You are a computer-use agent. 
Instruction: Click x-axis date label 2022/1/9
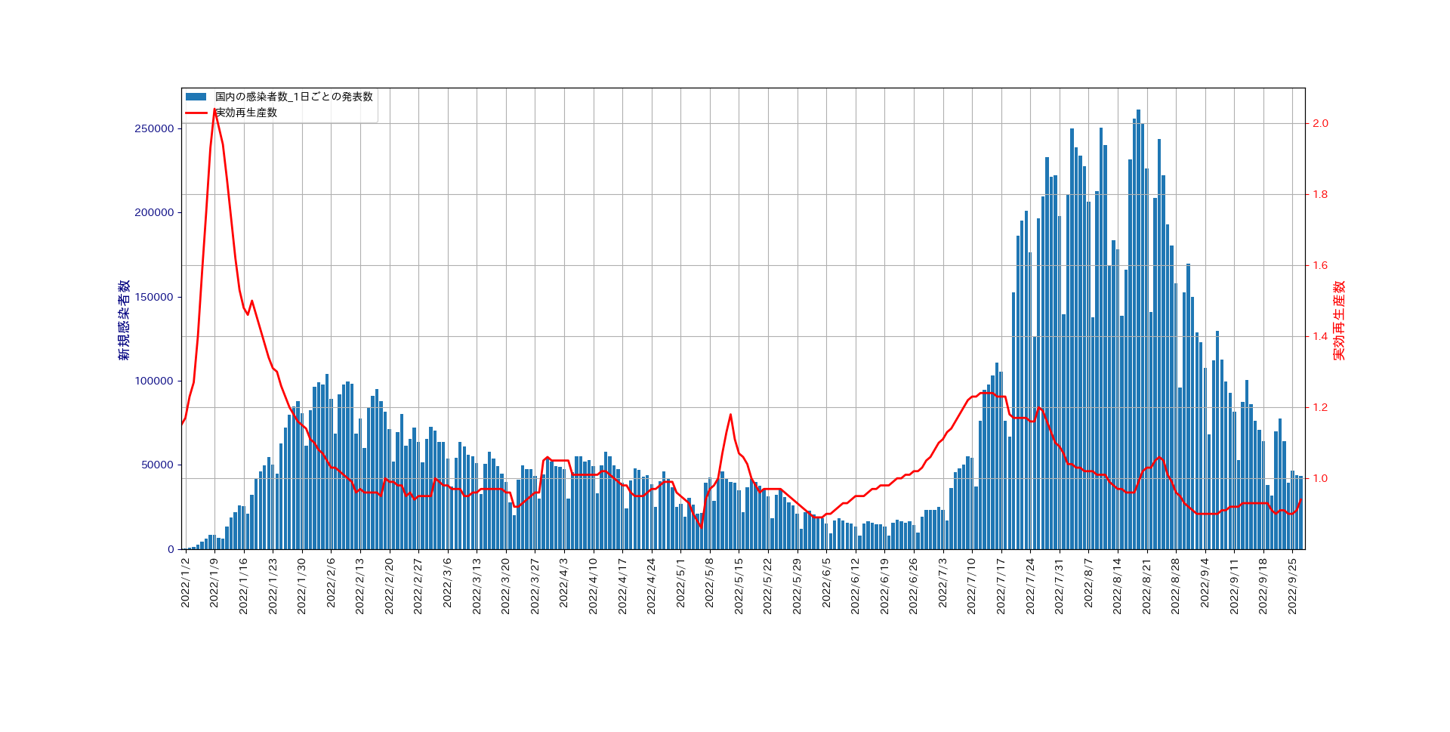point(214,582)
